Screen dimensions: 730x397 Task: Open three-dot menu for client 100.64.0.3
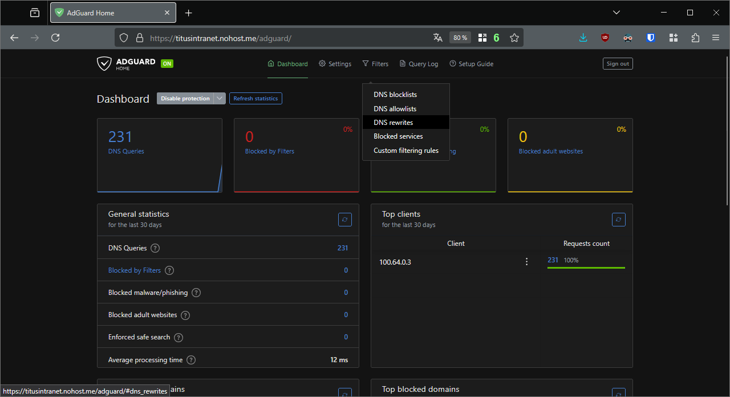click(526, 261)
